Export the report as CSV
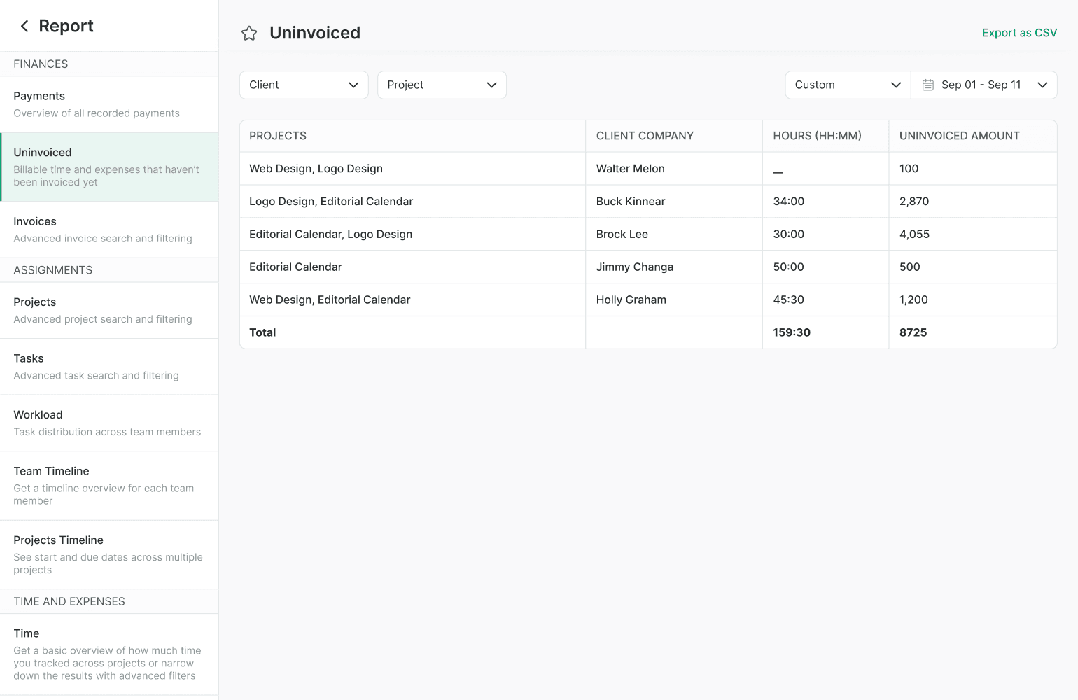This screenshot has width=1078, height=700. click(x=1018, y=33)
